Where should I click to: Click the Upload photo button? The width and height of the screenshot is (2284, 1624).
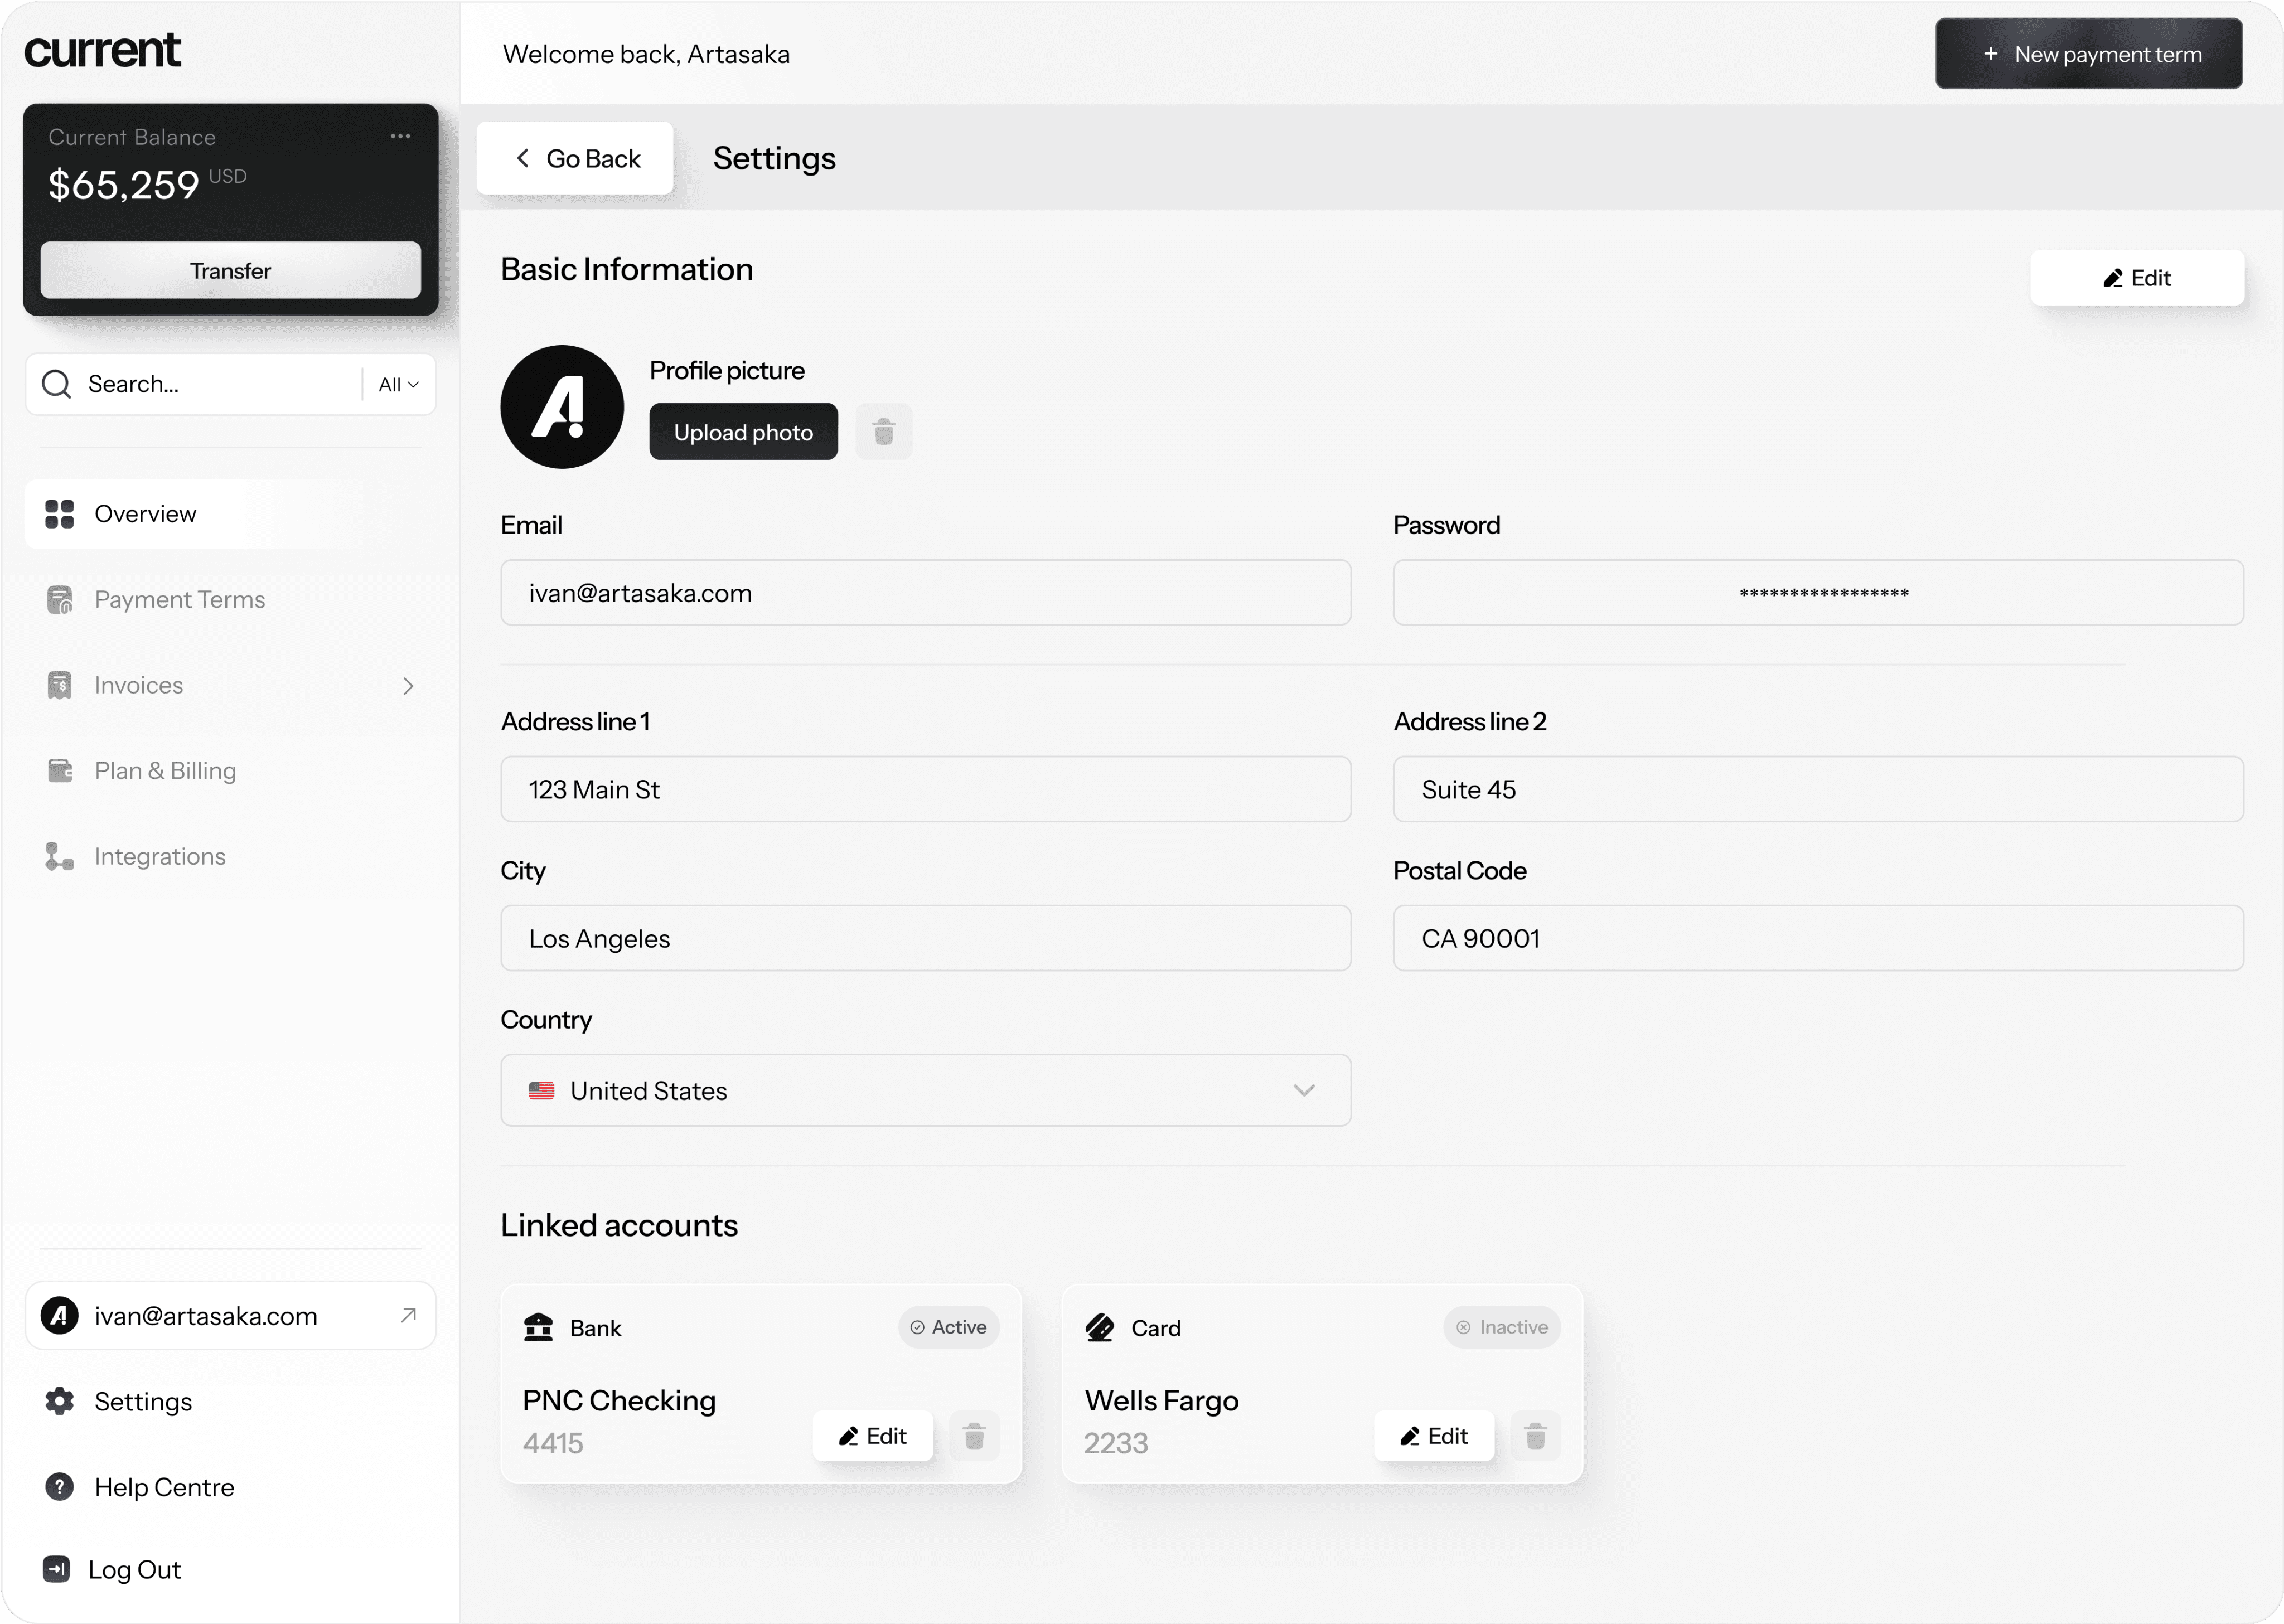point(743,432)
